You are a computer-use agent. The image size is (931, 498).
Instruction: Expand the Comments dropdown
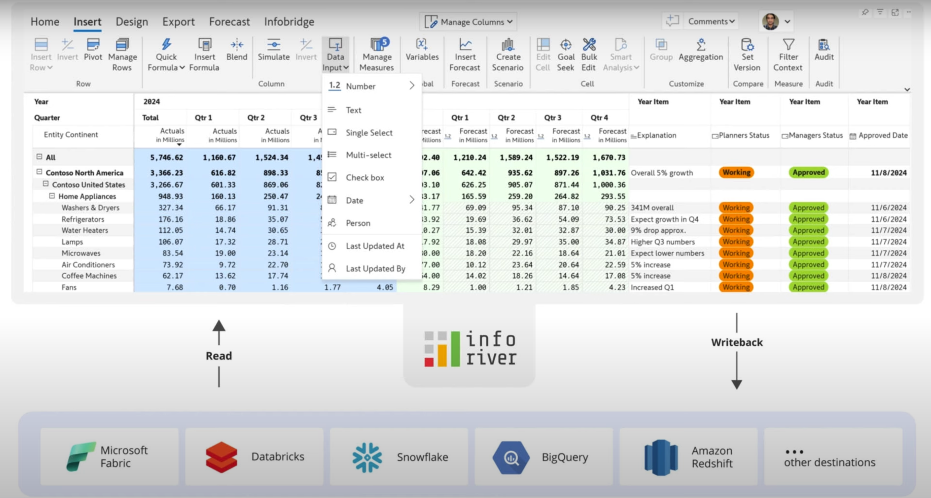coord(711,21)
